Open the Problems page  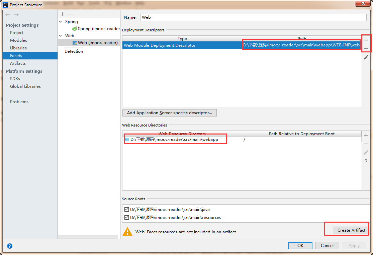[19, 101]
